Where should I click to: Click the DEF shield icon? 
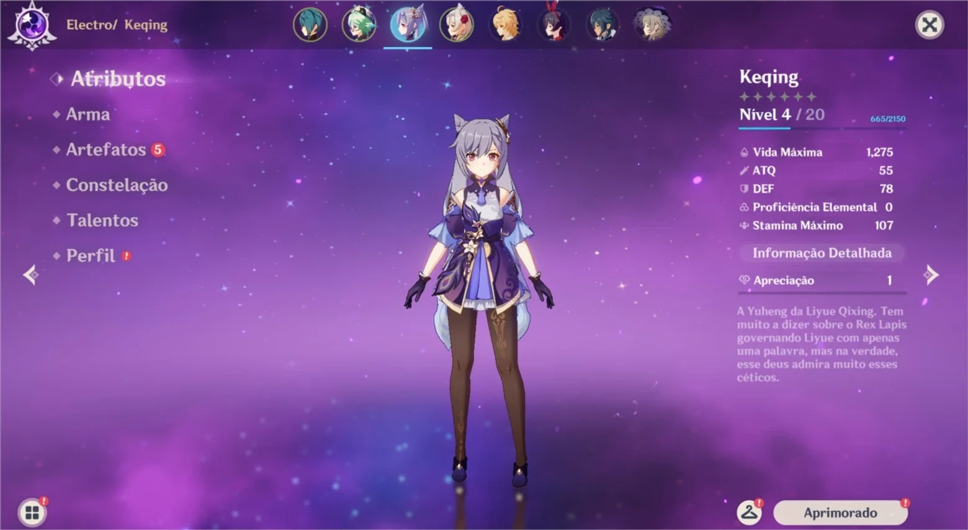coord(745,189)
